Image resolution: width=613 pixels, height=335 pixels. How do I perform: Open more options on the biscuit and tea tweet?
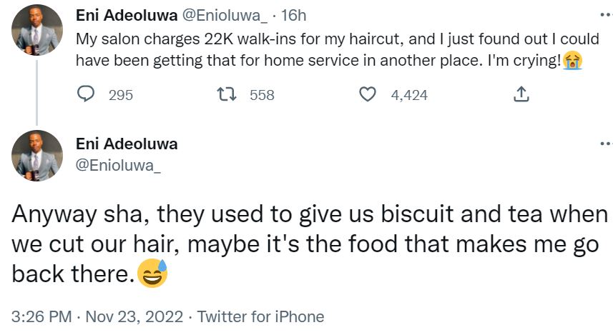(605, 144)
